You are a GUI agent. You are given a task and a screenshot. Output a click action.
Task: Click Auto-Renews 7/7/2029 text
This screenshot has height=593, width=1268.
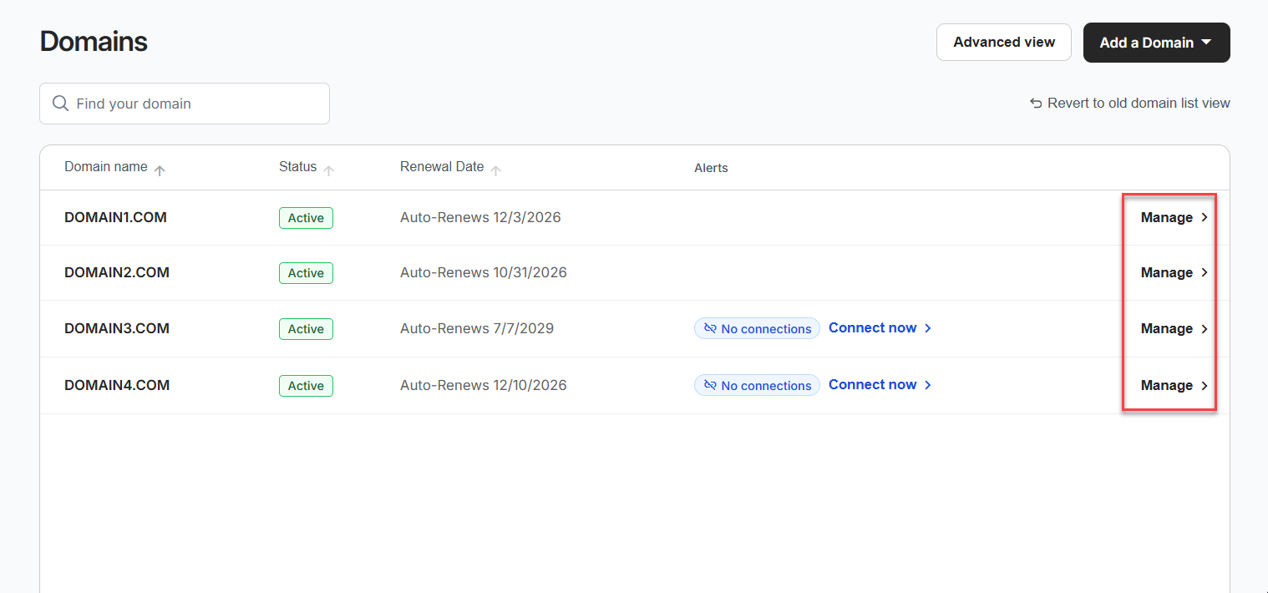pyautogui.click(x=477, y=328)
